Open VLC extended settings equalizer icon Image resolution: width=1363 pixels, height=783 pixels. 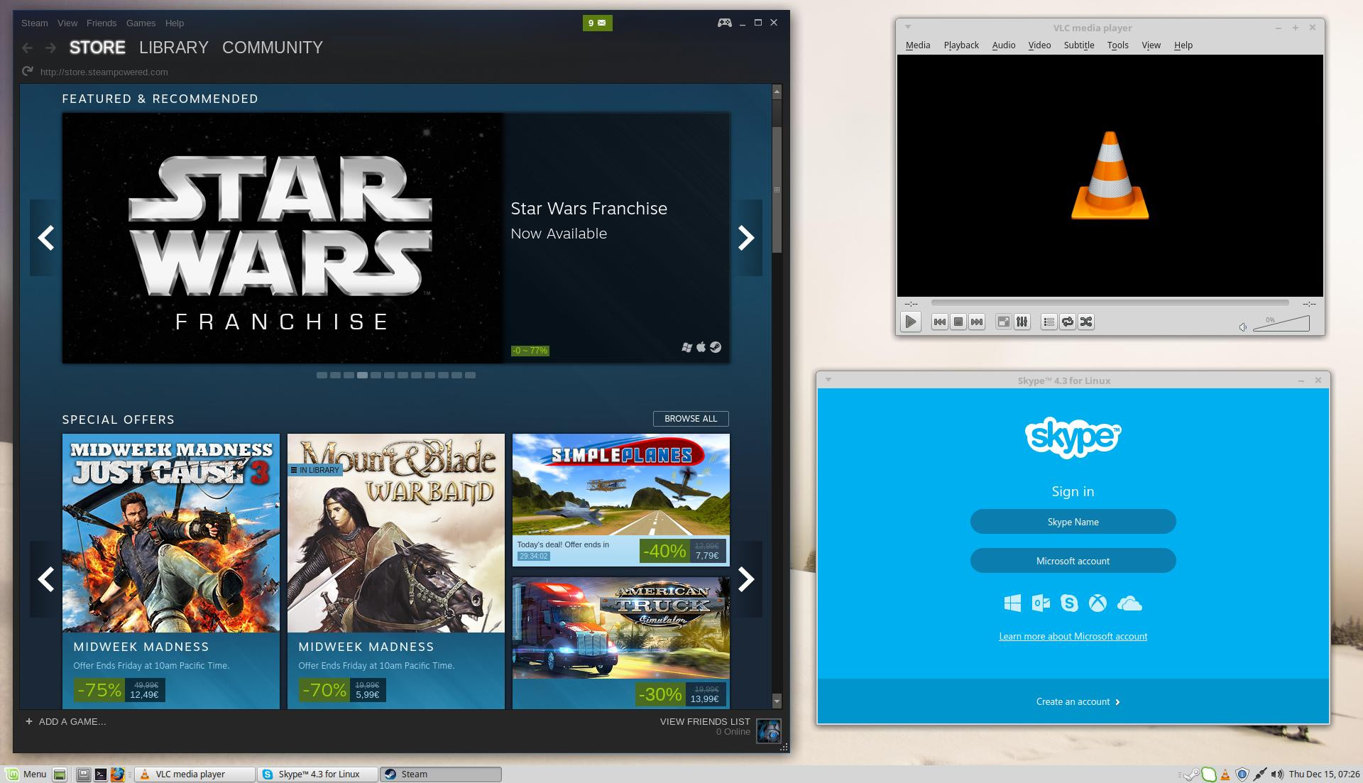(x=1022, y=322)
